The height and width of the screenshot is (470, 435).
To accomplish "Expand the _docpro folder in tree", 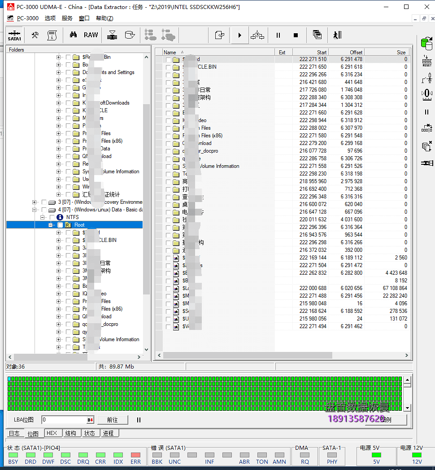I will 58,324.
